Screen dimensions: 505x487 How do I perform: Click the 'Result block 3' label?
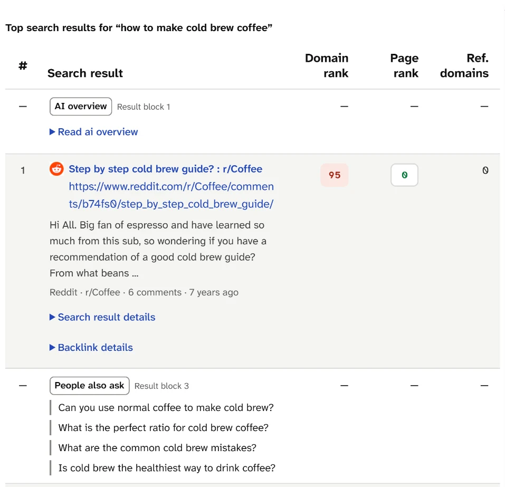click(x=161, y=386)
